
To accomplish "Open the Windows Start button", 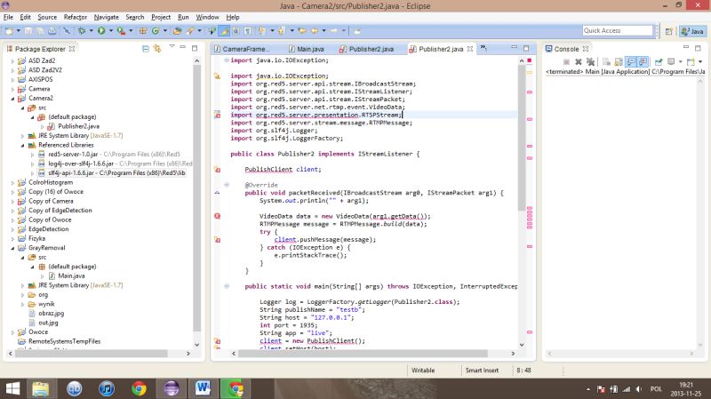I will point(12,389).
